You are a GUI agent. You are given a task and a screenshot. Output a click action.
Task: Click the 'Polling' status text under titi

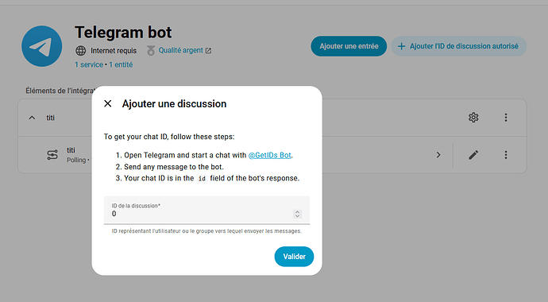(76, 160)
